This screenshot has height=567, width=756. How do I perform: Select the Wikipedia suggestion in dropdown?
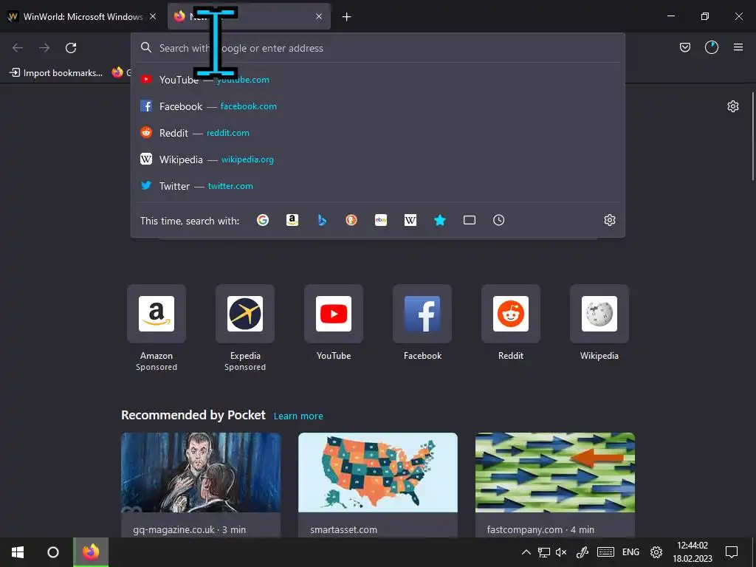(378, 159)
